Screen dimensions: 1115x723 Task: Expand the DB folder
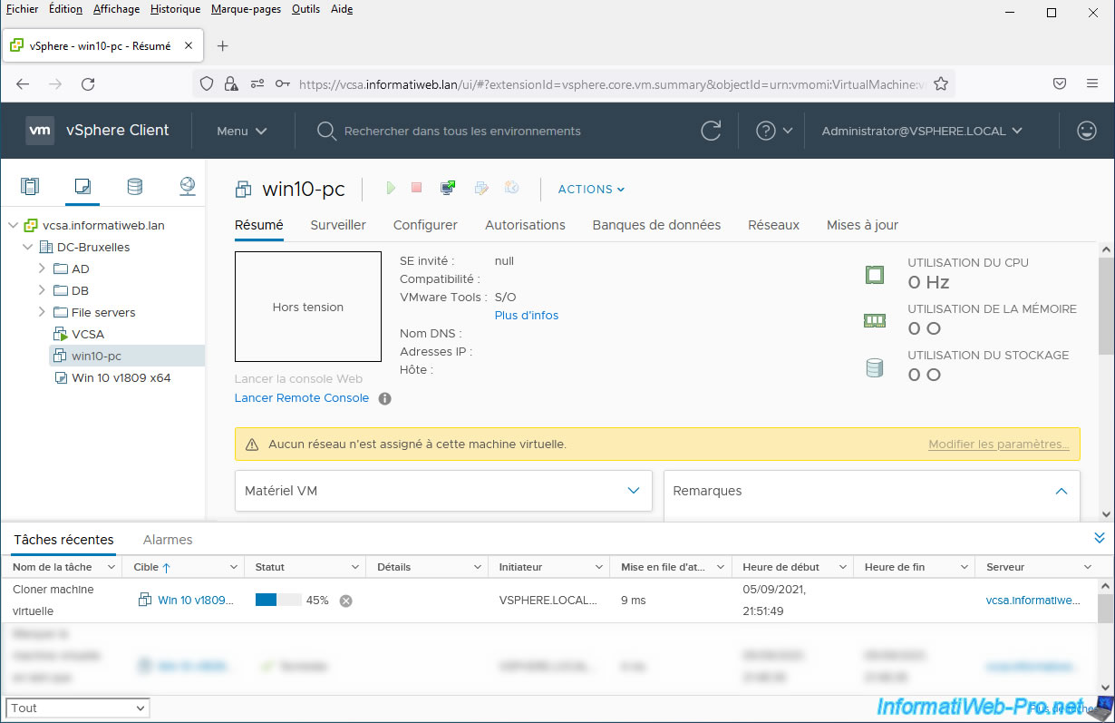(x=42, y=290)
